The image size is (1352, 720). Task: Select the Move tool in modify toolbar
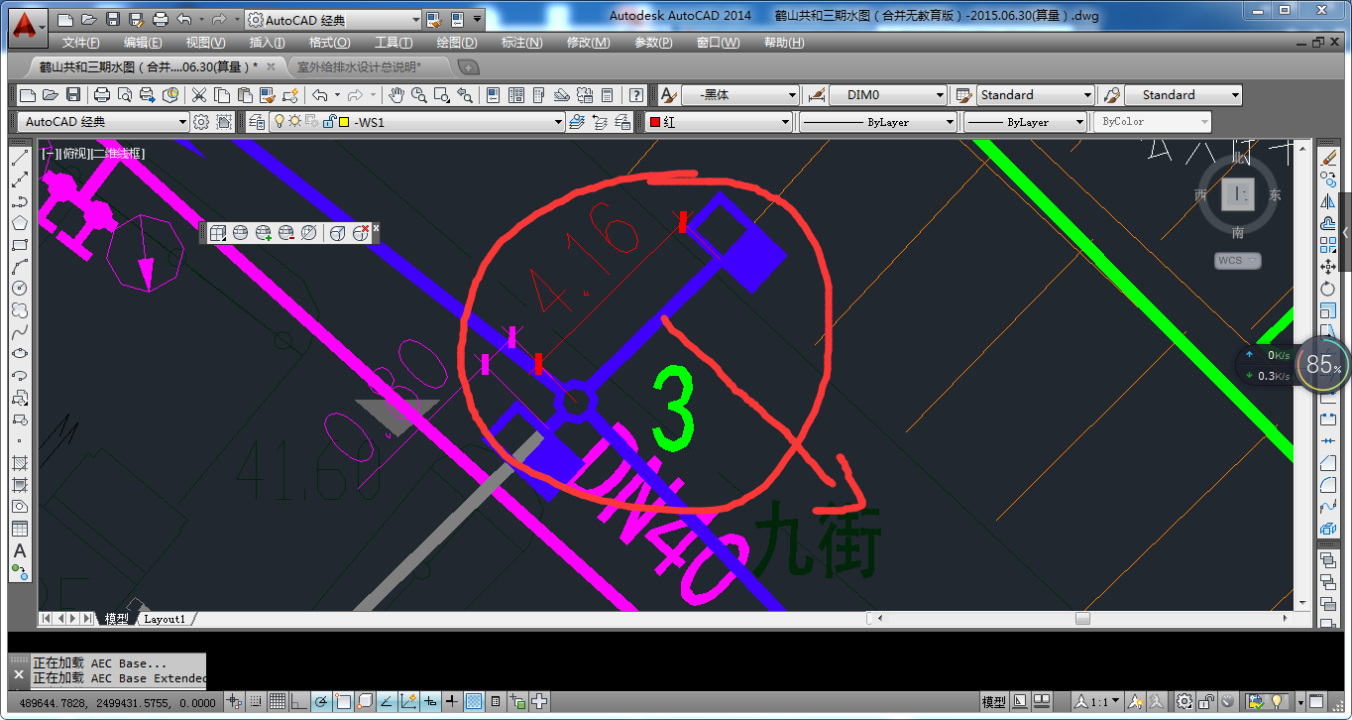click(x=1328, y=267)
